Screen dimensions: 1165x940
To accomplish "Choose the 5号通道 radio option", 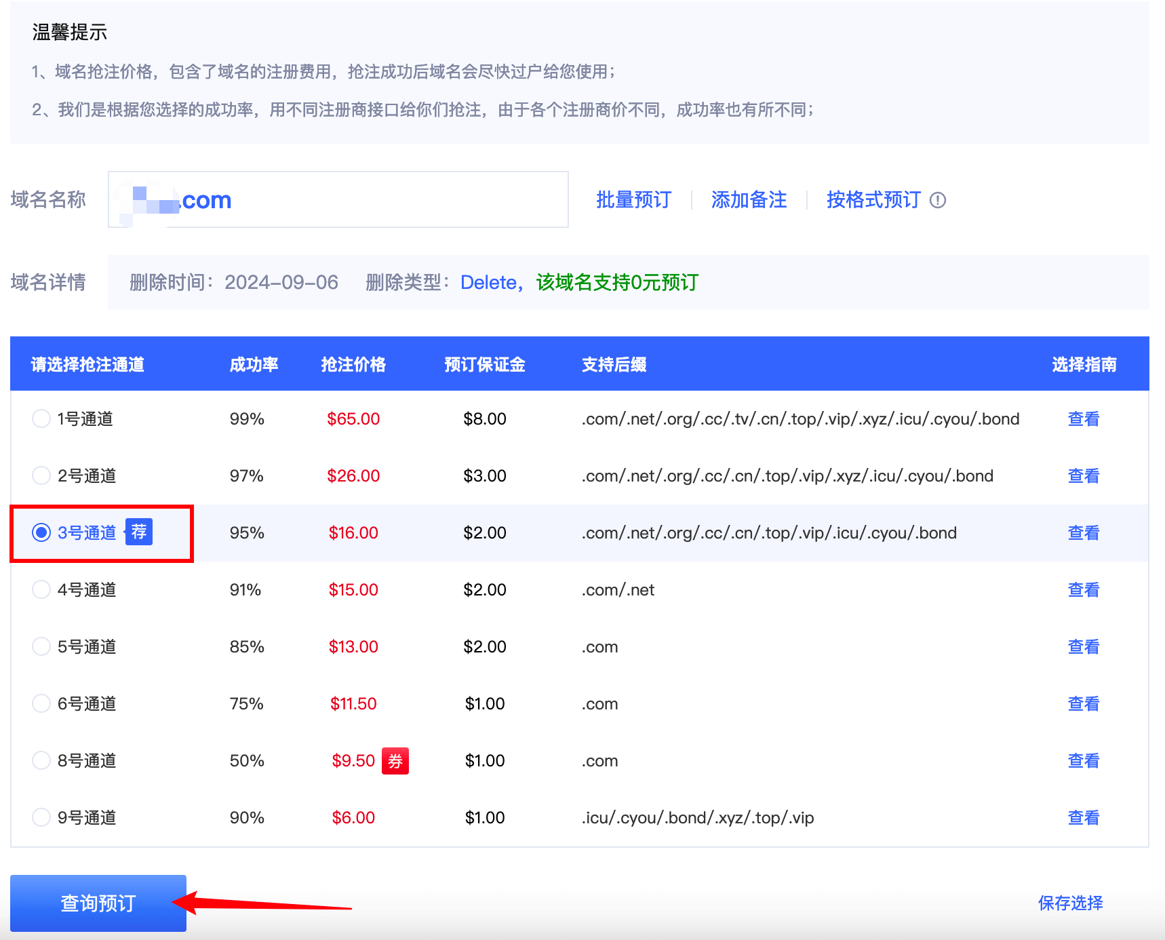I will [41, 647].
